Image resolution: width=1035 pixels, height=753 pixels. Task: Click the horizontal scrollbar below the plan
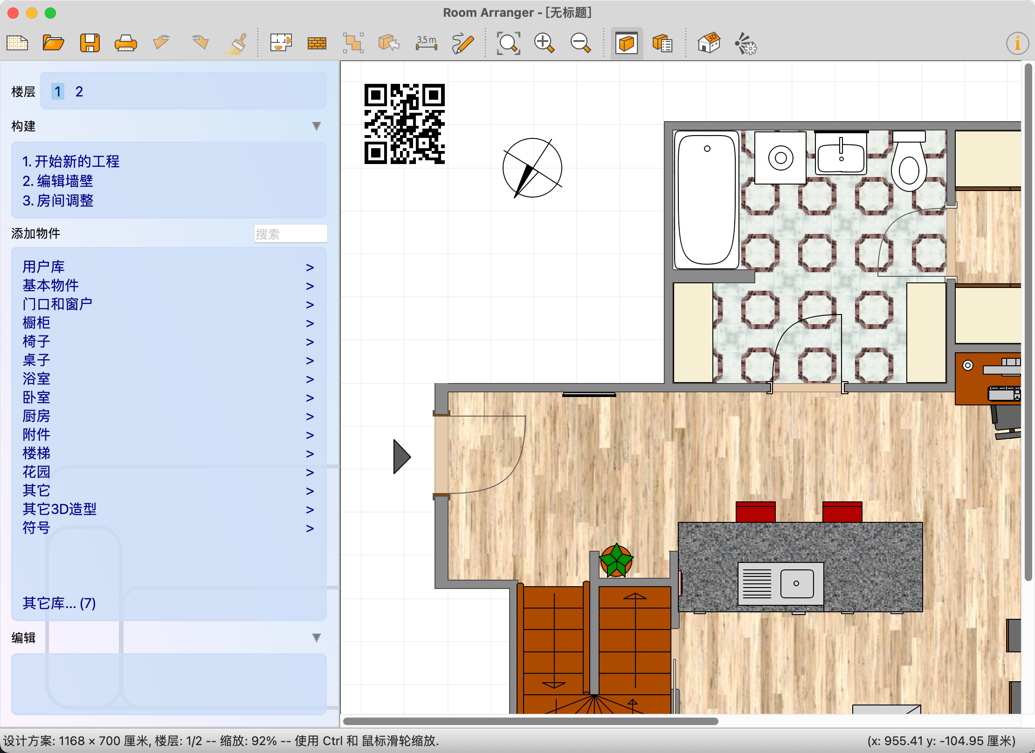(531, 721)
